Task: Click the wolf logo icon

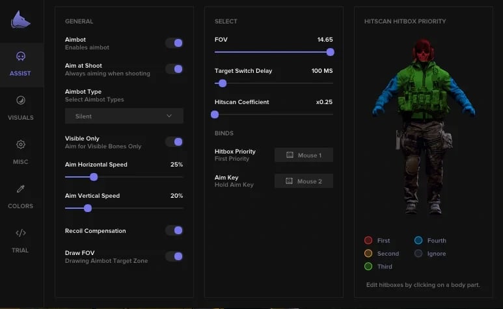Action: pyautogui.click(x=21, y=20)
